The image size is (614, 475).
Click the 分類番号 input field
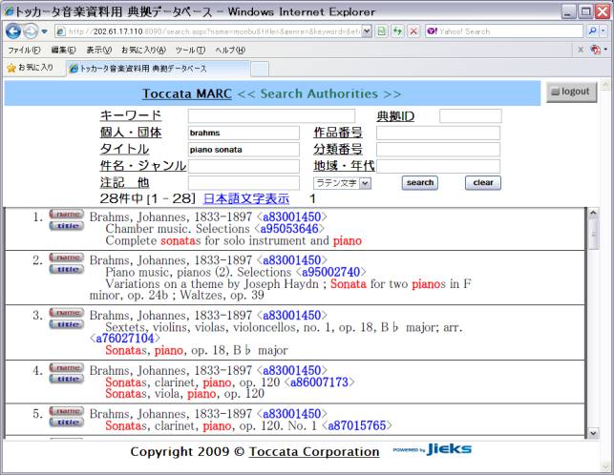438,150
